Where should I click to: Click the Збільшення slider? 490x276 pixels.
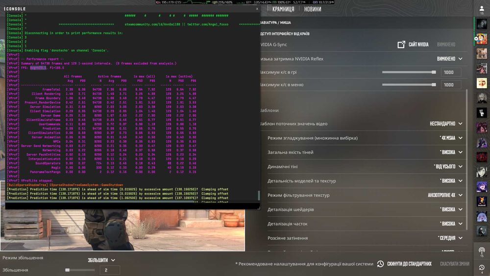tap(80, 270)
